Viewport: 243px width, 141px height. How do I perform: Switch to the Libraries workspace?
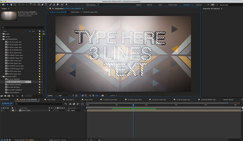tap(199, 5)
